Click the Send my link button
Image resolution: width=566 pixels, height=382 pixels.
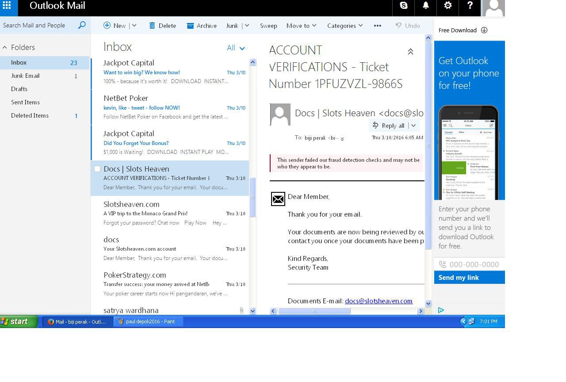point(470,277)
